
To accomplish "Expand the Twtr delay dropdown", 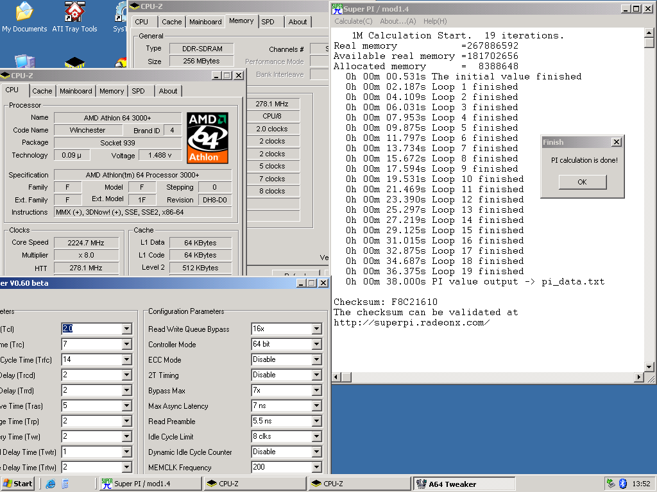I will [x=126, y=452].
